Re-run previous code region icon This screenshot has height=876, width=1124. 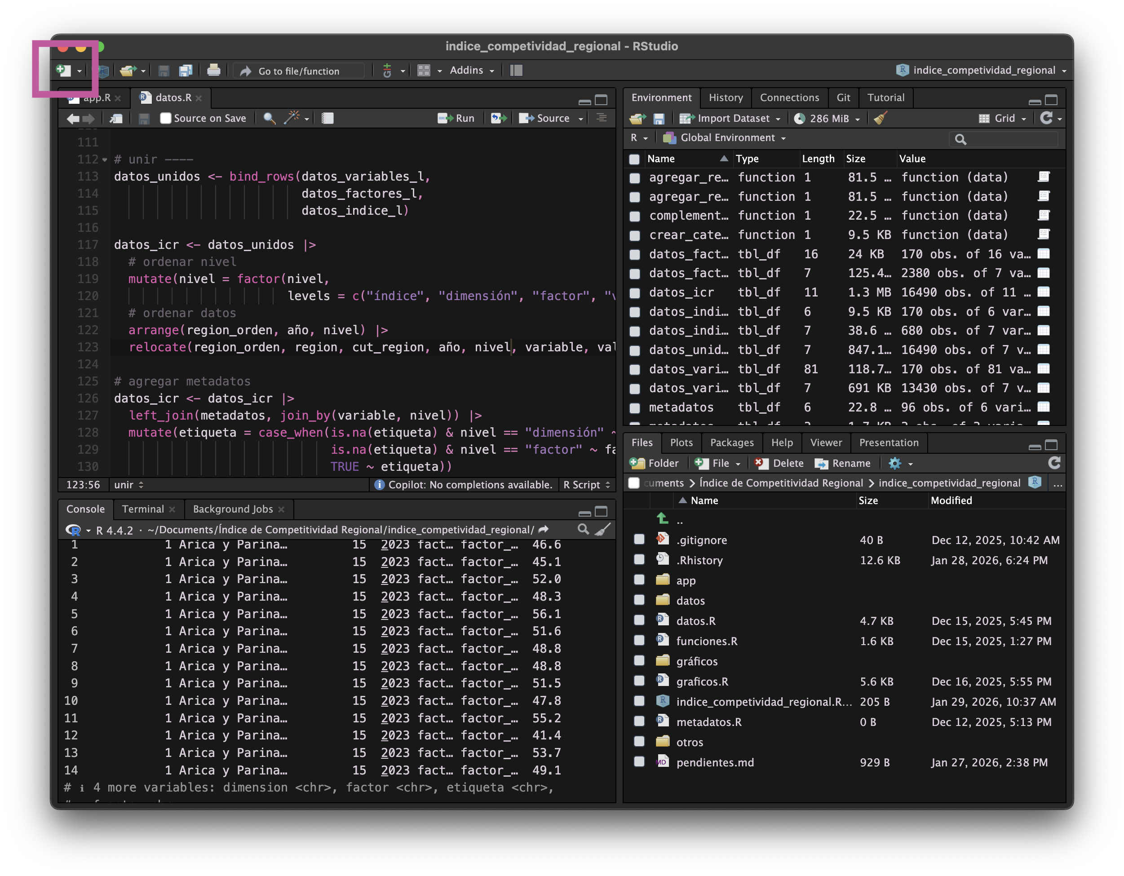pyautogui.click(x=498, y=119)
